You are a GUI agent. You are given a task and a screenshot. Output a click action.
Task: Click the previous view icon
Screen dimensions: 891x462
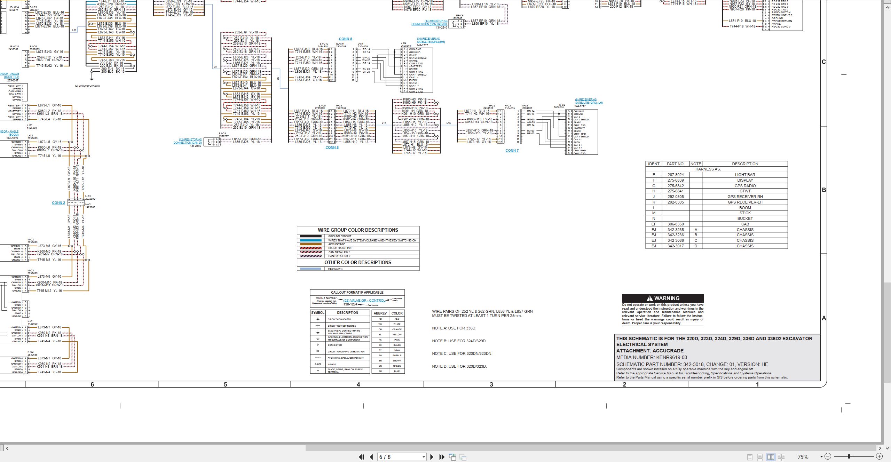(452, 457)
